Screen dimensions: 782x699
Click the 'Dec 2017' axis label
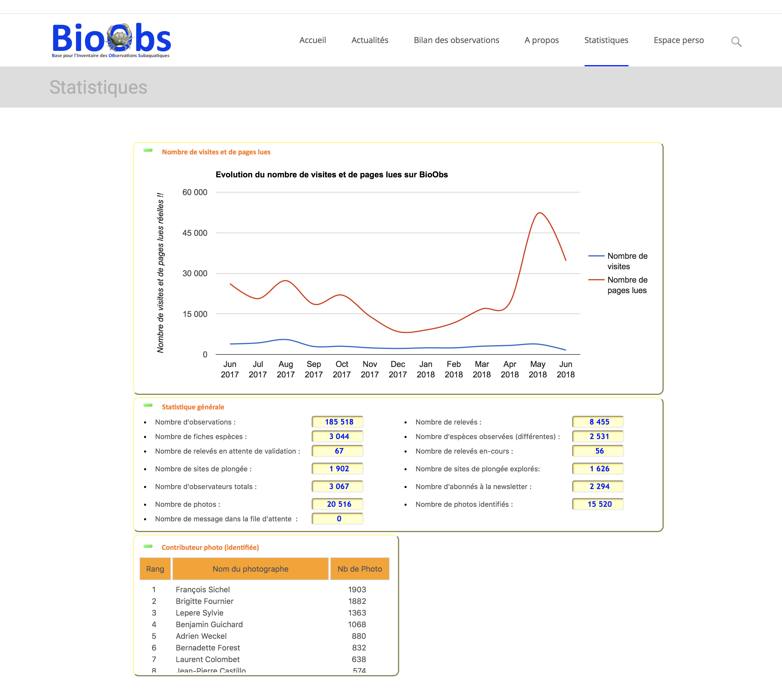[398, 369]
